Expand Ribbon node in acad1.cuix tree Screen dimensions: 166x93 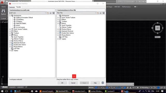[10, 31]
